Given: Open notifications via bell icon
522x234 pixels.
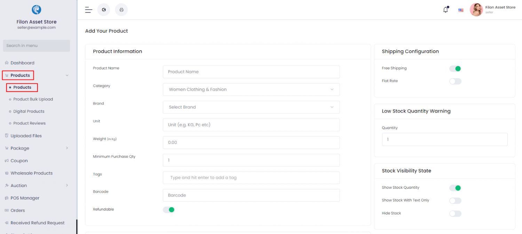Looking at the screenshot, I should coord(445,9).
